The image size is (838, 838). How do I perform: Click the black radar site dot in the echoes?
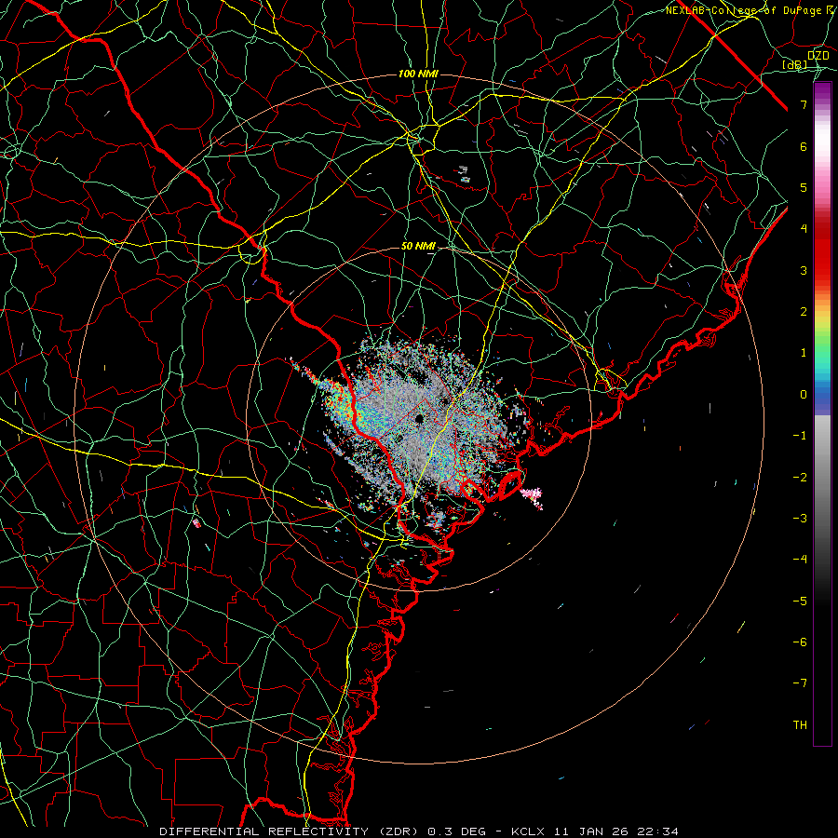tap(420, 418)
